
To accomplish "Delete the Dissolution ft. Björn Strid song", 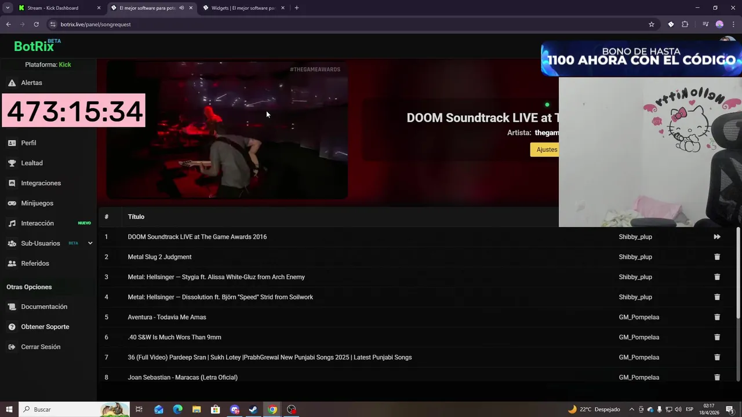I will tap(717, 297).
